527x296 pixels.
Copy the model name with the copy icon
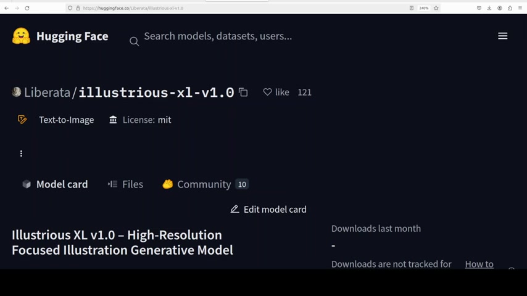(x=243, y=92)
